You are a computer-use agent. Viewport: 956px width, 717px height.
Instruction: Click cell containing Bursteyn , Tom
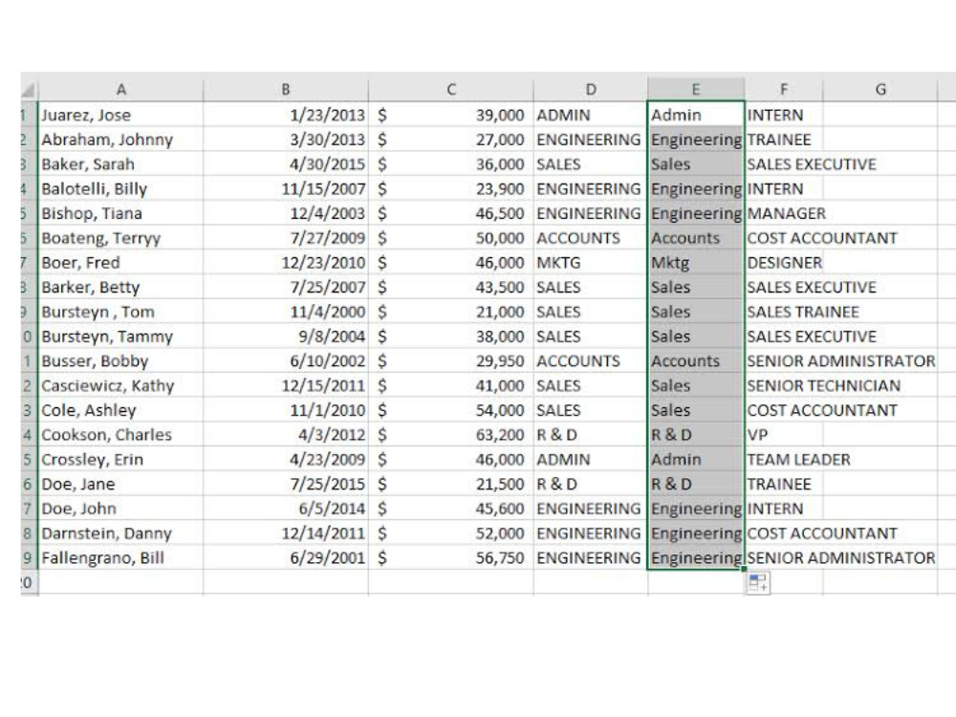pos(120,312)
